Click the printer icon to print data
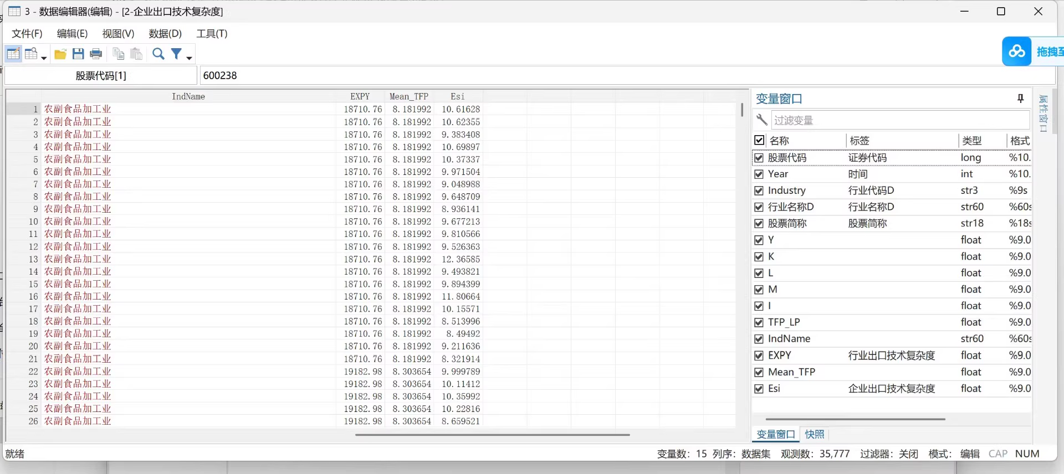 (x=96, y=54)
